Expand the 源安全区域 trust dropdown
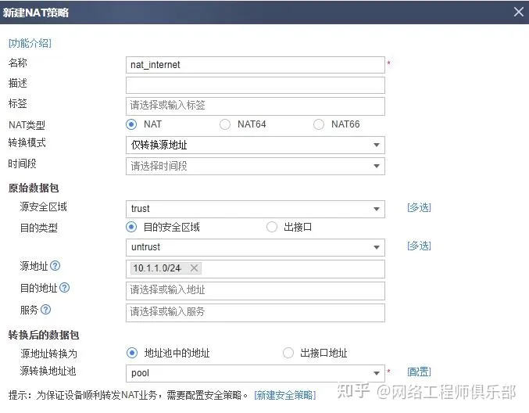Screen dimensions: 529x413 pos(256,209)
